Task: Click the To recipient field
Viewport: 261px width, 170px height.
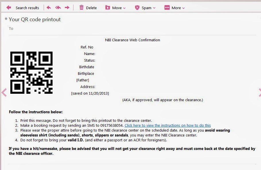Action: point(11,28)
